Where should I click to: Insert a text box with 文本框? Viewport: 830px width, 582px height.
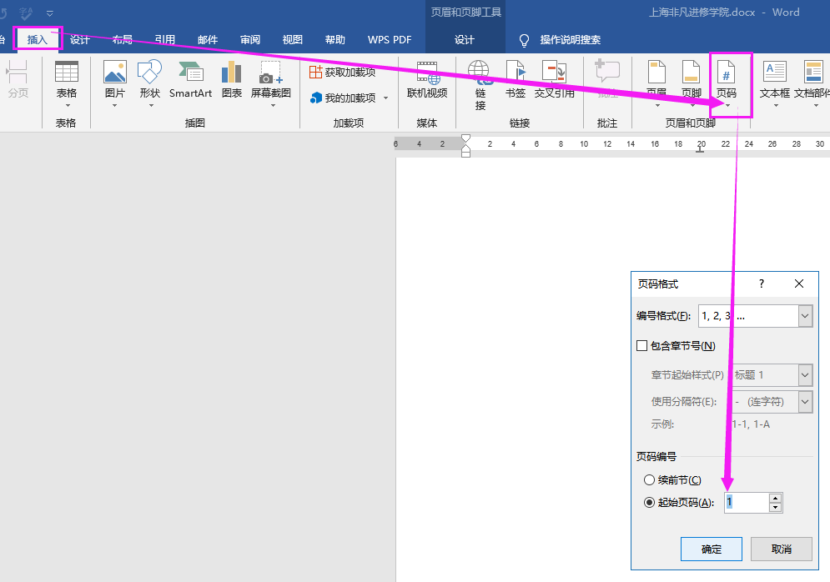click(774, 81)
